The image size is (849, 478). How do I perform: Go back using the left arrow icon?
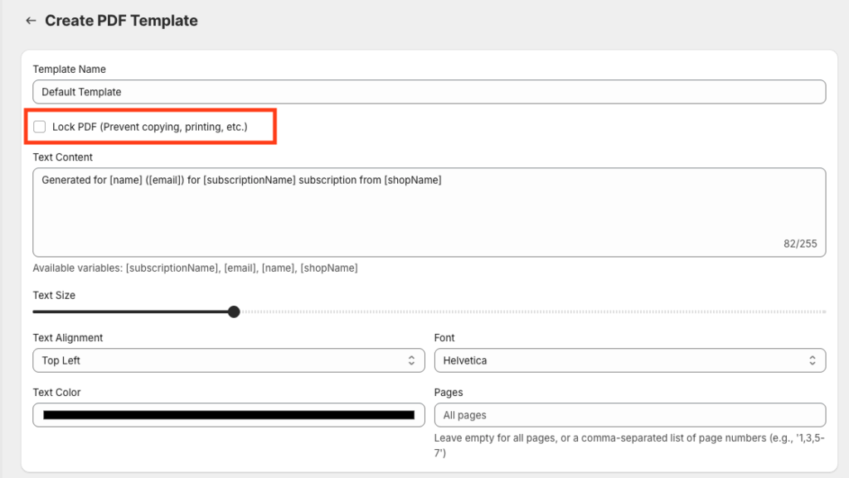tap(31, 21)
